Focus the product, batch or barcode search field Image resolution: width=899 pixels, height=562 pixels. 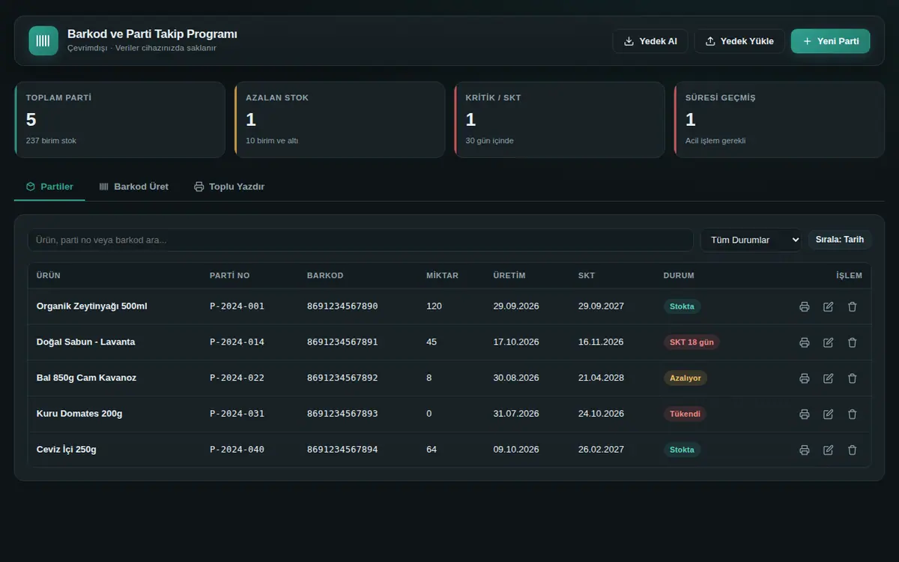coord(360,240)
